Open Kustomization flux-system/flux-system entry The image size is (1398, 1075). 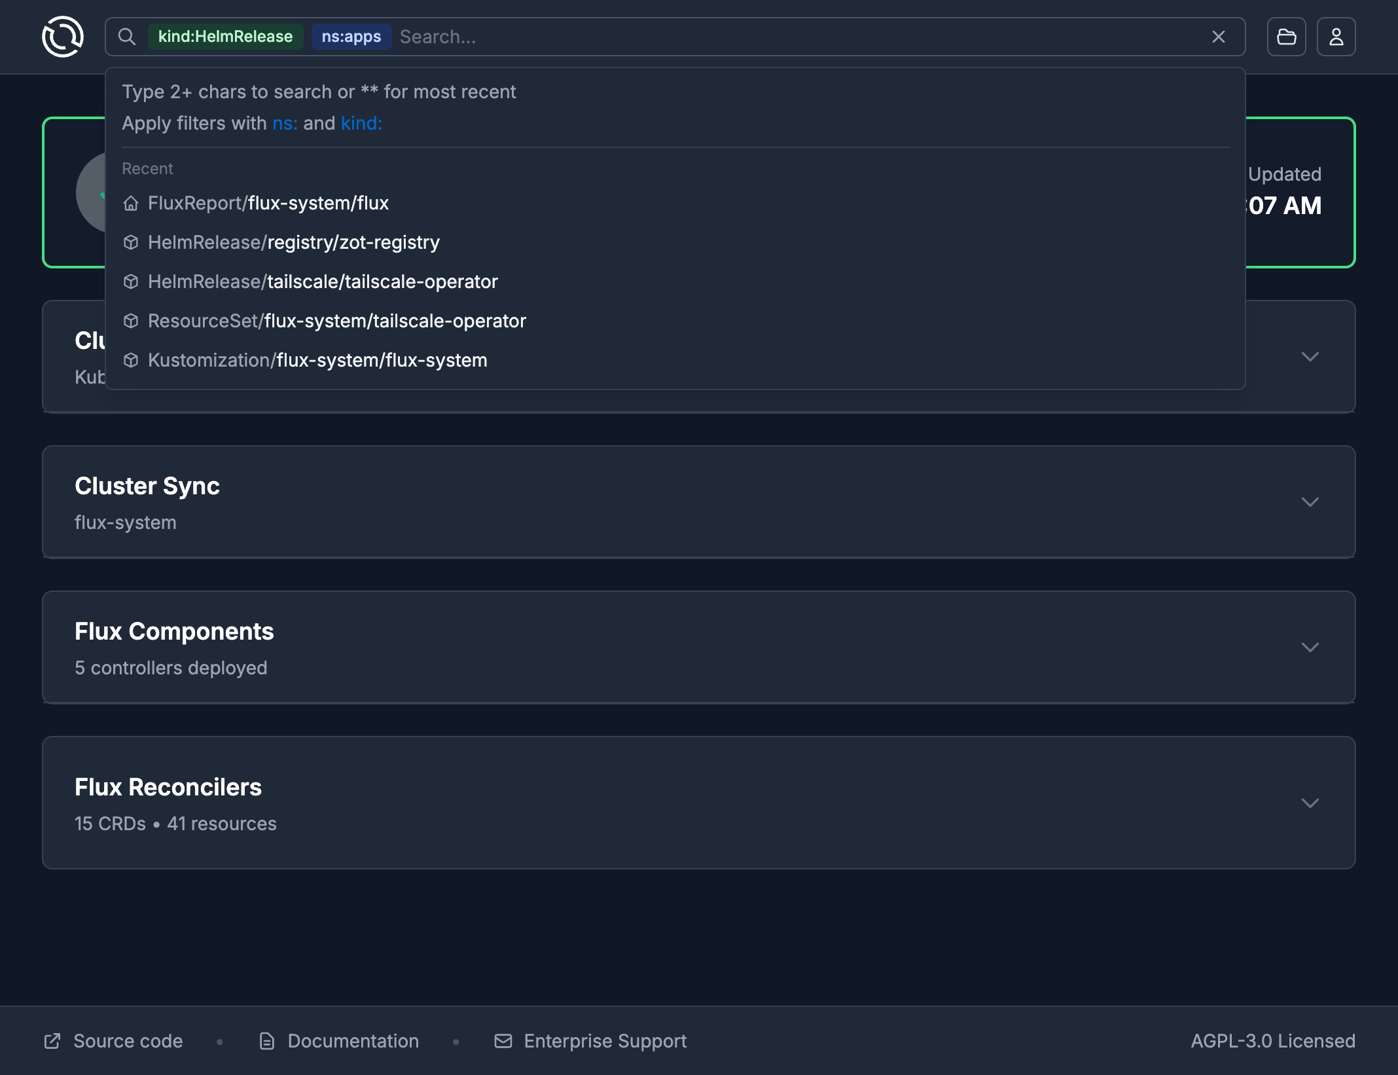click(317, 360)
